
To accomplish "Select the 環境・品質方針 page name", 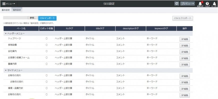I will [x=16, y=88].
